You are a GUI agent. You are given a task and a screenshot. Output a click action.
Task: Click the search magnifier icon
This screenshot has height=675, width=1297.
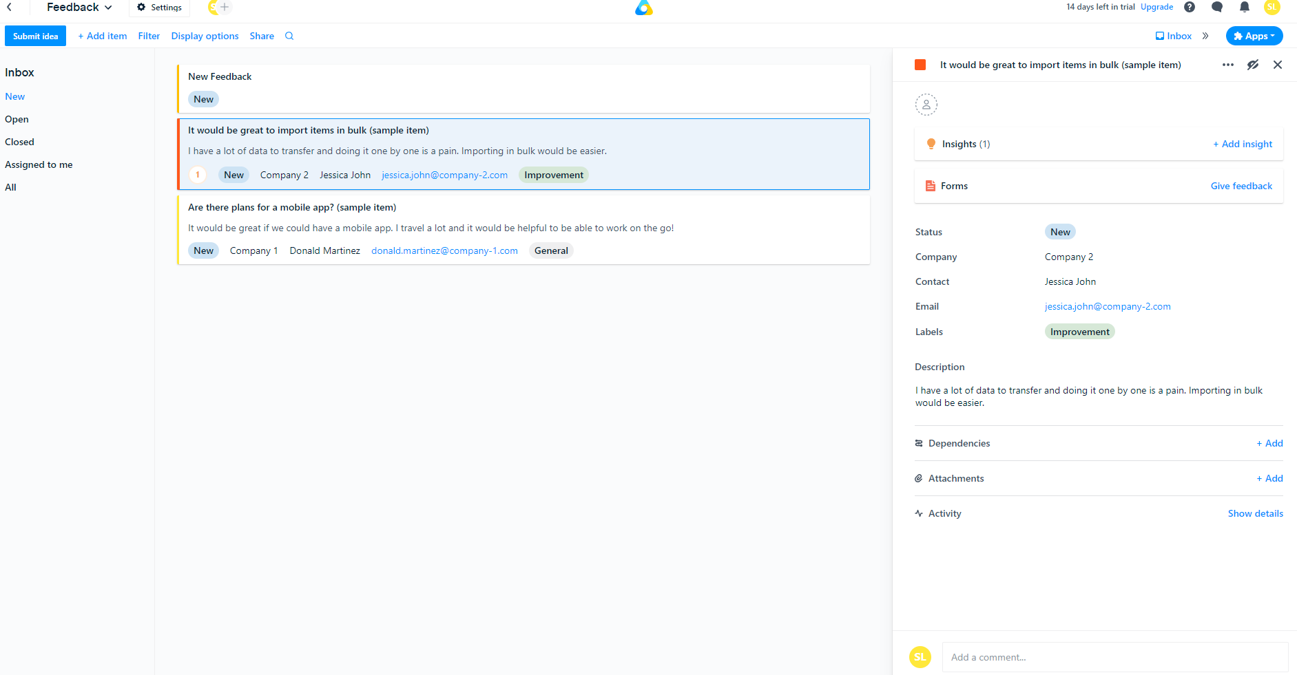289,36
